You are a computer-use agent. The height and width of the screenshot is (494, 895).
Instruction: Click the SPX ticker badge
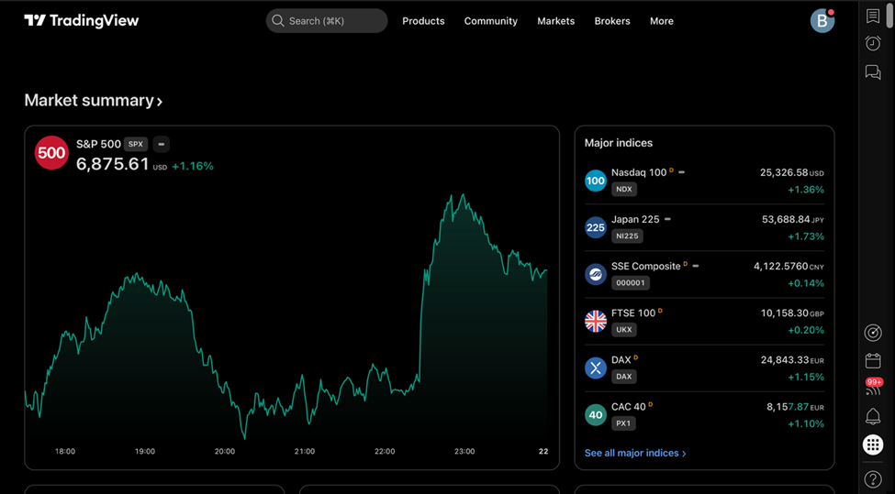click(136, 144)
